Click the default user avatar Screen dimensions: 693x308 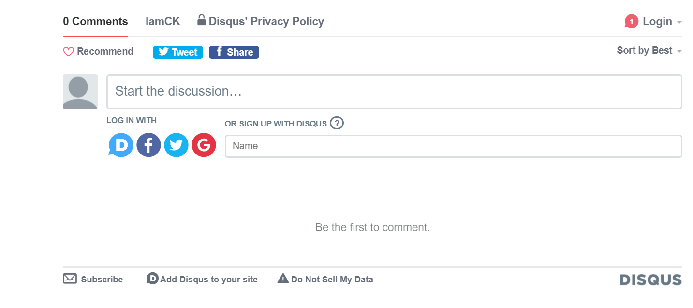pos(80,92)
